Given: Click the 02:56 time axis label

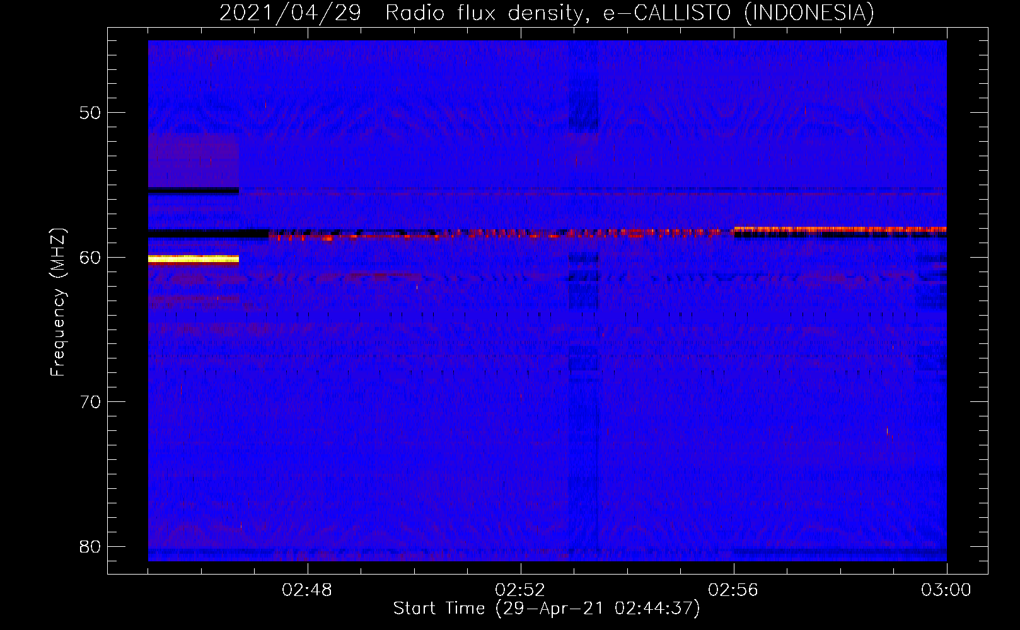Looking at the screenshot, I should (733, 590).
